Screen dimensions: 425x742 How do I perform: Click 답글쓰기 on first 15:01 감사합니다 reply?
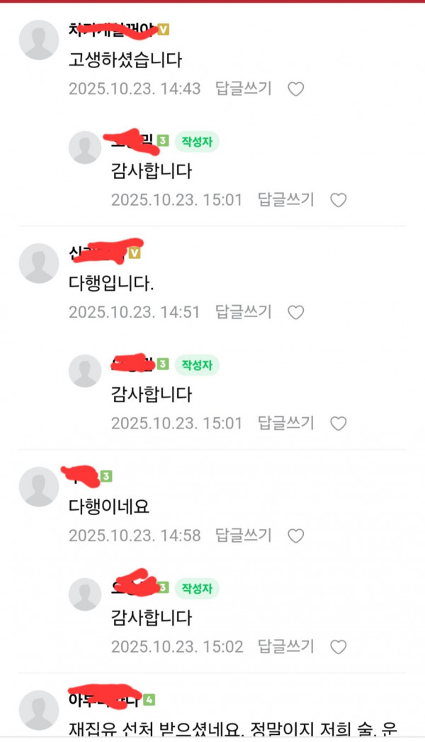coord(285,200)
